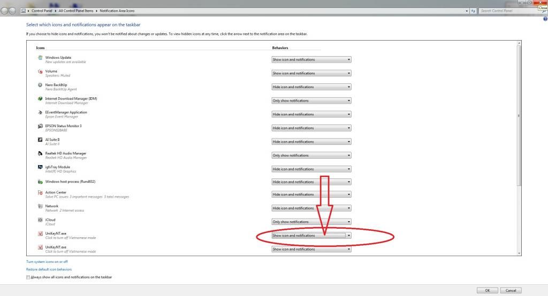Viewport: 548px width, 296px height.
Task: Enable Always show all icons checkbox
Action: coord(28,277)
